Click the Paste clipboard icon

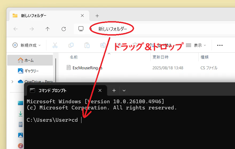click(87, 45)
